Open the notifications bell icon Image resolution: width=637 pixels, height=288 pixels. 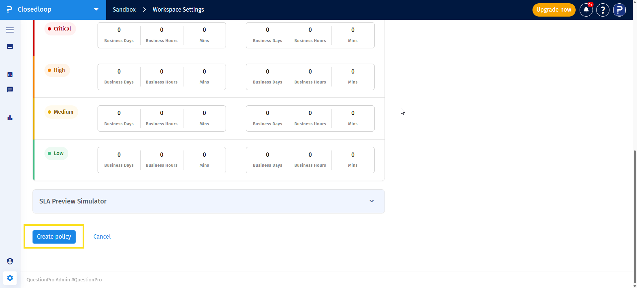(586, 10)
